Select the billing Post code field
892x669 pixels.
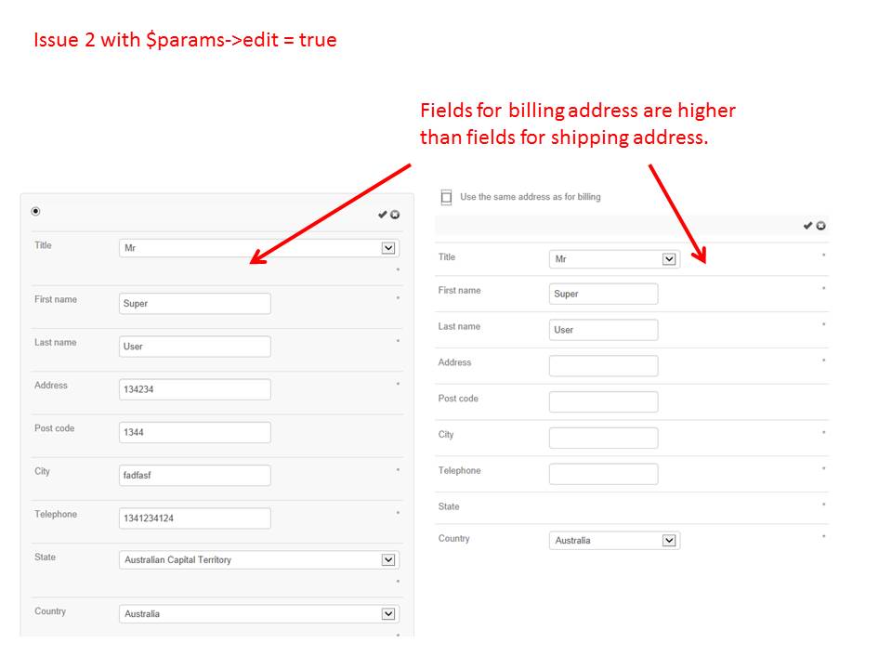[195, 432]
